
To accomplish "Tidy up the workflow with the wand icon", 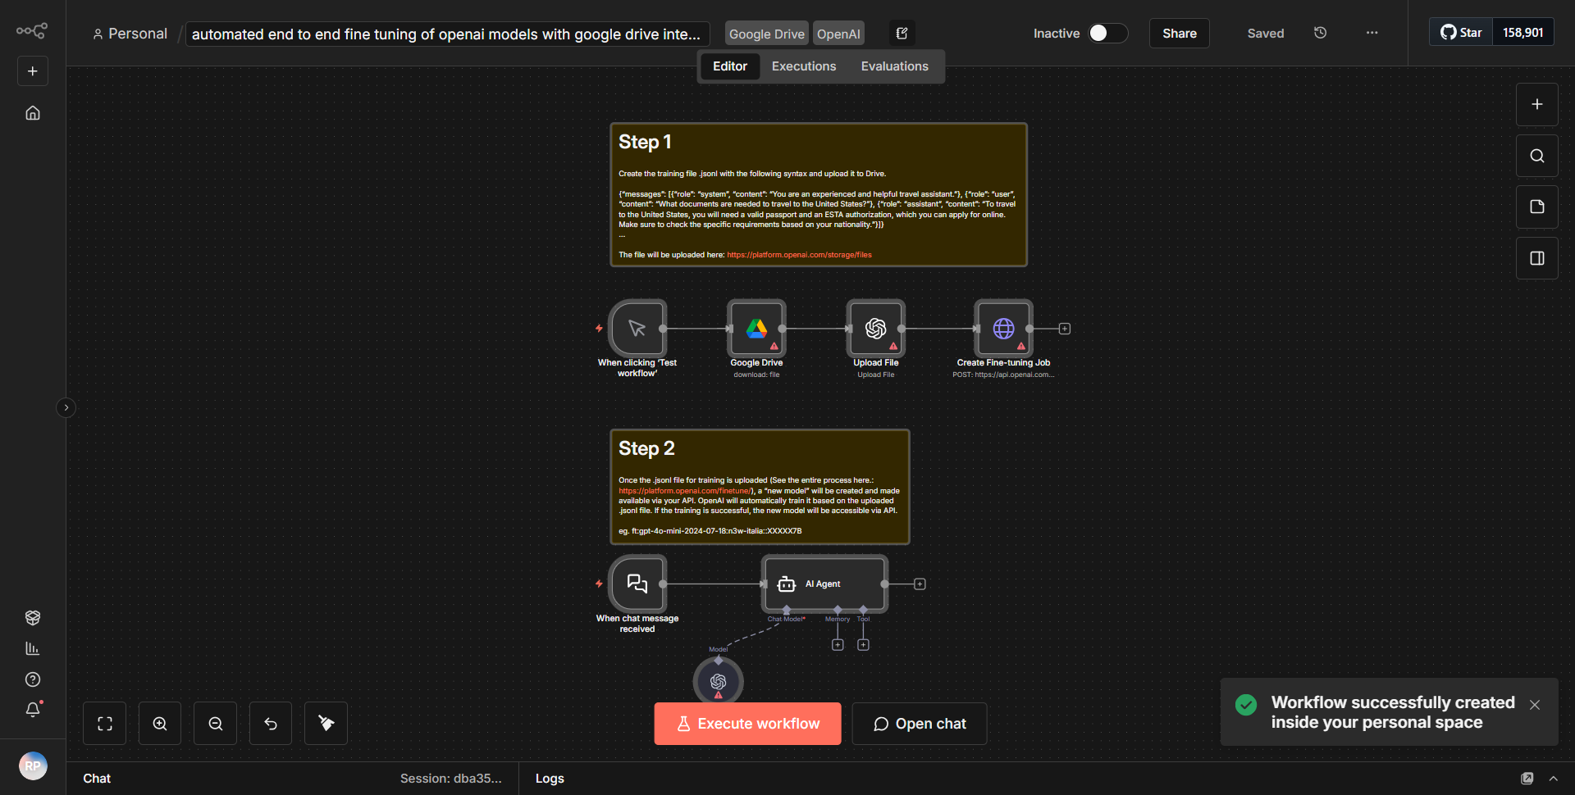I will point(326,723).
